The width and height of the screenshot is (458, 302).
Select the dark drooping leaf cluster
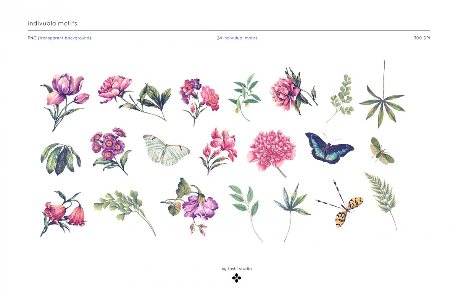click(61, 159)
